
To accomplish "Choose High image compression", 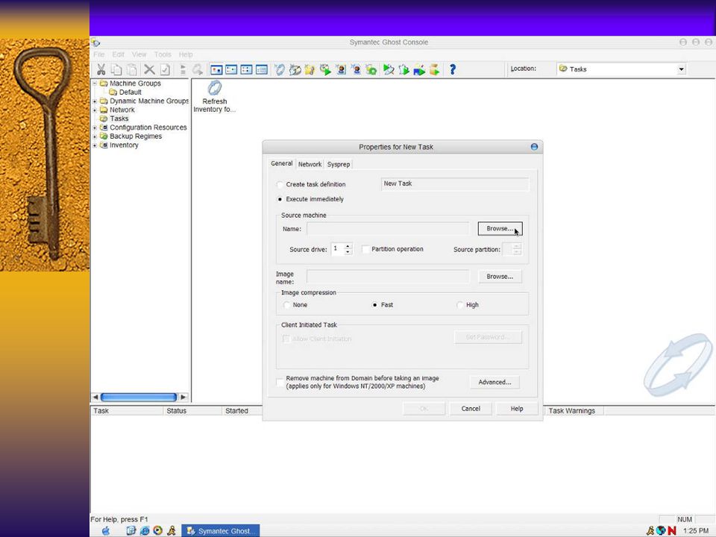I will [460, 304].
